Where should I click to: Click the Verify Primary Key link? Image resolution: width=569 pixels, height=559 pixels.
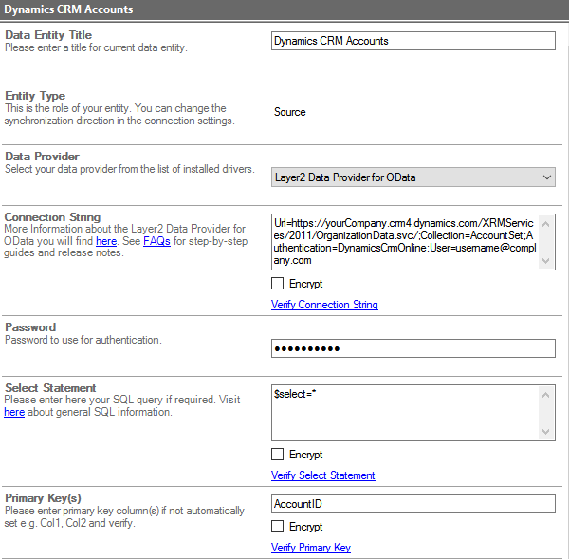click(x=311, y=548)
